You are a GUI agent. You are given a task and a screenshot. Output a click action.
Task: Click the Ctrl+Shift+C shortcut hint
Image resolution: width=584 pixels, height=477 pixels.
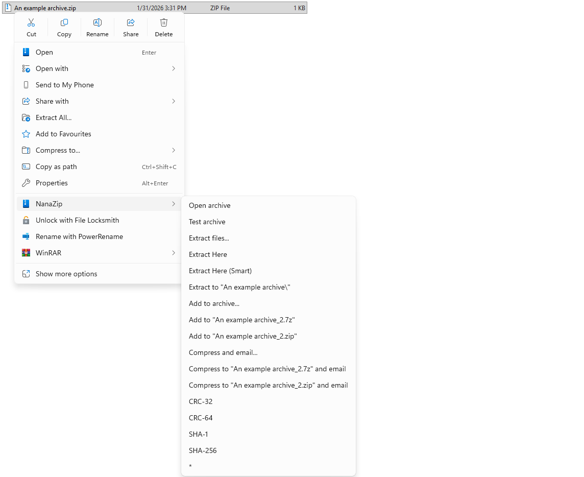click(159, 167)
